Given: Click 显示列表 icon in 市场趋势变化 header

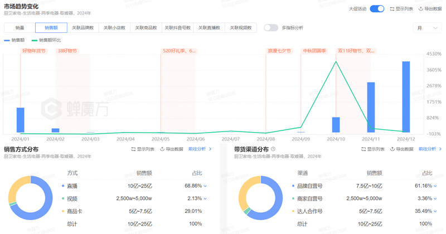Looking at the screenshot, I should 392,9.
